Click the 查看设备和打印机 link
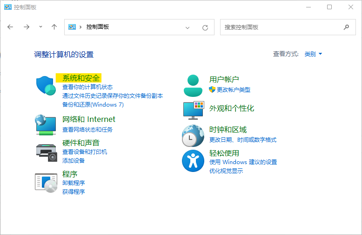The image size is (362, 235). (x=85, y=152)
